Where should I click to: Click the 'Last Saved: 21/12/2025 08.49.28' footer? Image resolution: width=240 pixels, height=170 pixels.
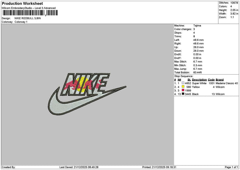(79, 167)
